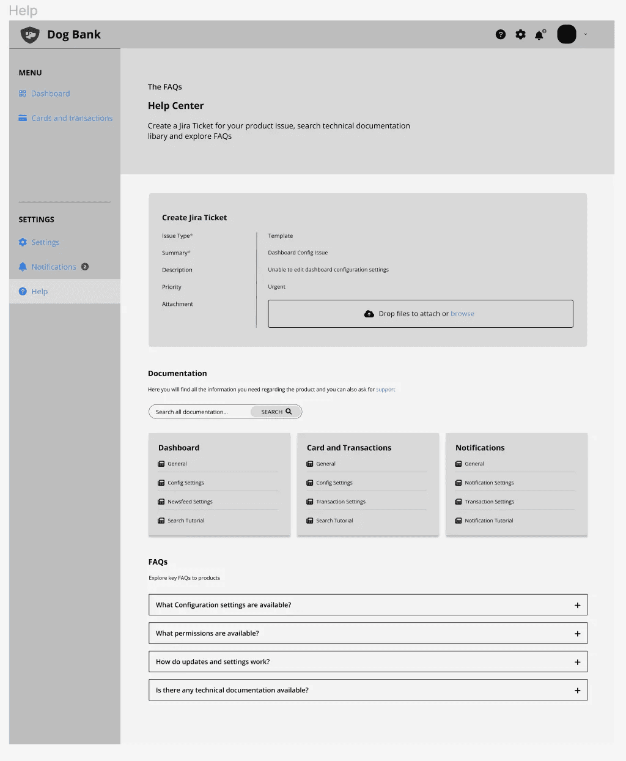Open the settings gear icon in top bar

pos(520,34)
